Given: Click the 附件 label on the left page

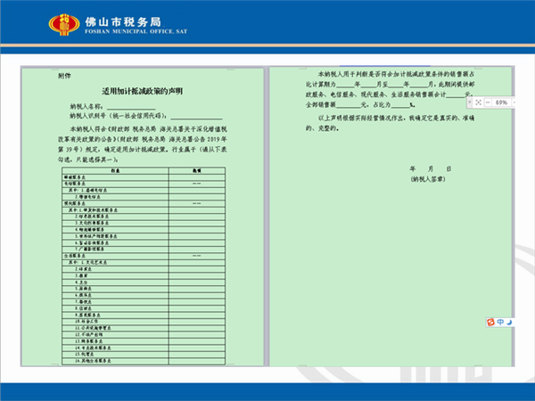Looking at the screenshot, I should pos(64,76).
